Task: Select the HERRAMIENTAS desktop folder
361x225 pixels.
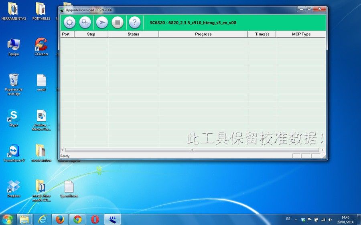Action: tap(13, 11)
